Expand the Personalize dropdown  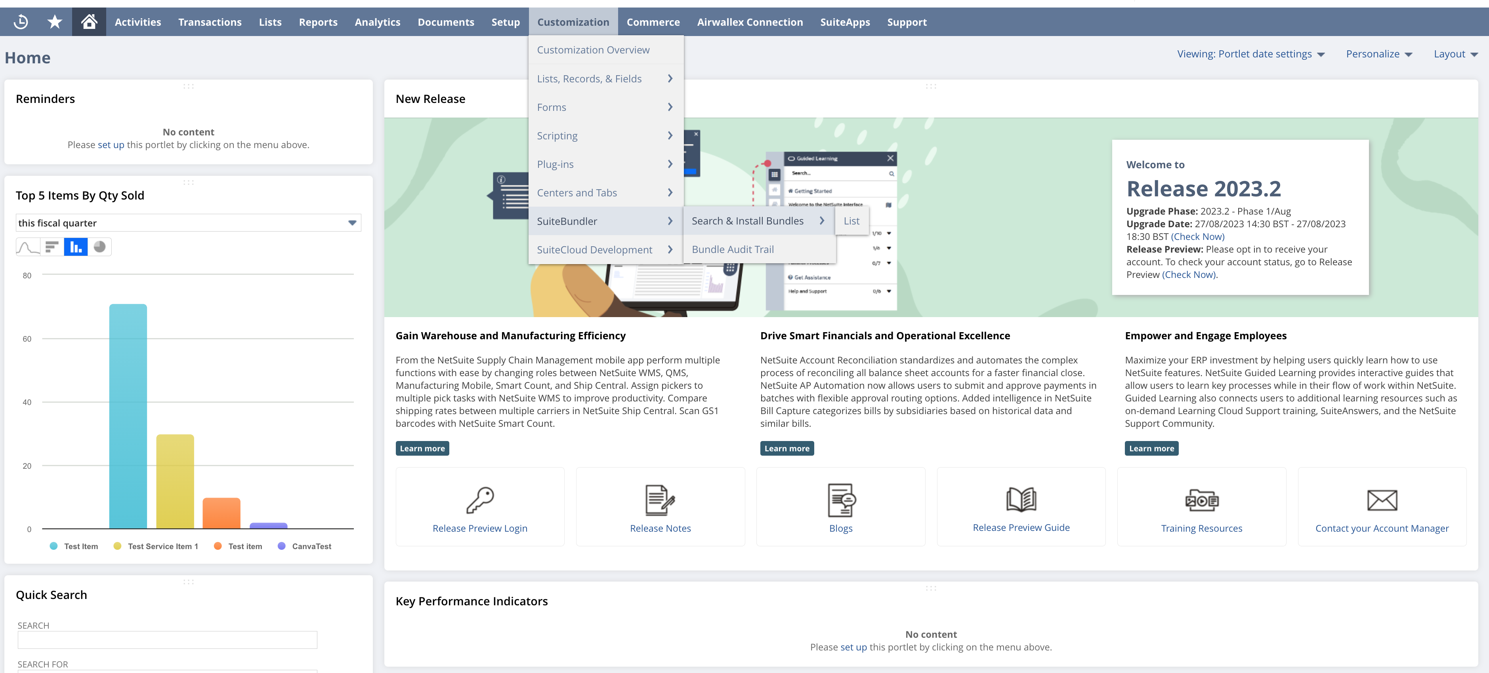(x=1378, y=54)
